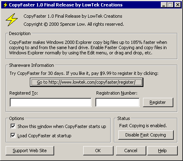Viewport: 183px width, 161px height.
Task: Cancel the dialog
Action: pyautogui.click(x=131, y=151)
